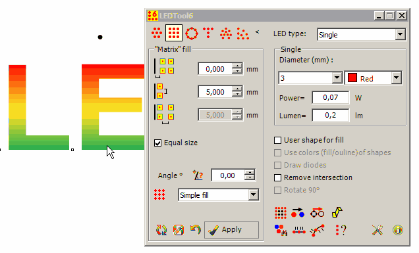Click the green refresh arrows icon
The height and width of the screenshot is (253, 419).
click(161, 230)
